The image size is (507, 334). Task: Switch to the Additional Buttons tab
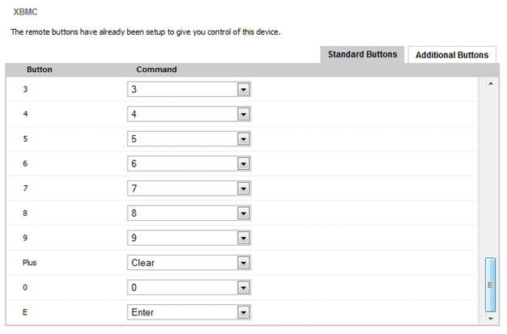[451, 55]
